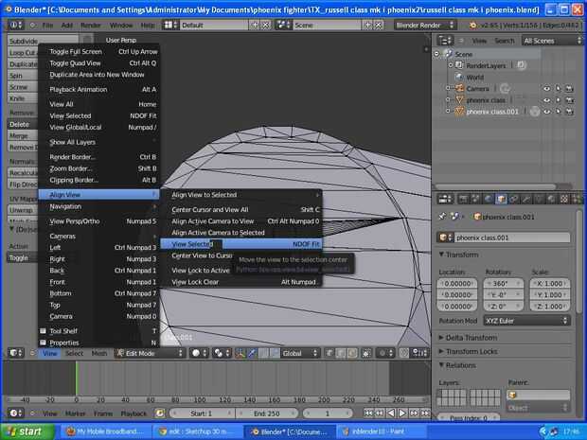The width and height of the screenshot is (587, 440).
Task: Open the Object properties tab icon
Action: point(501,199)
